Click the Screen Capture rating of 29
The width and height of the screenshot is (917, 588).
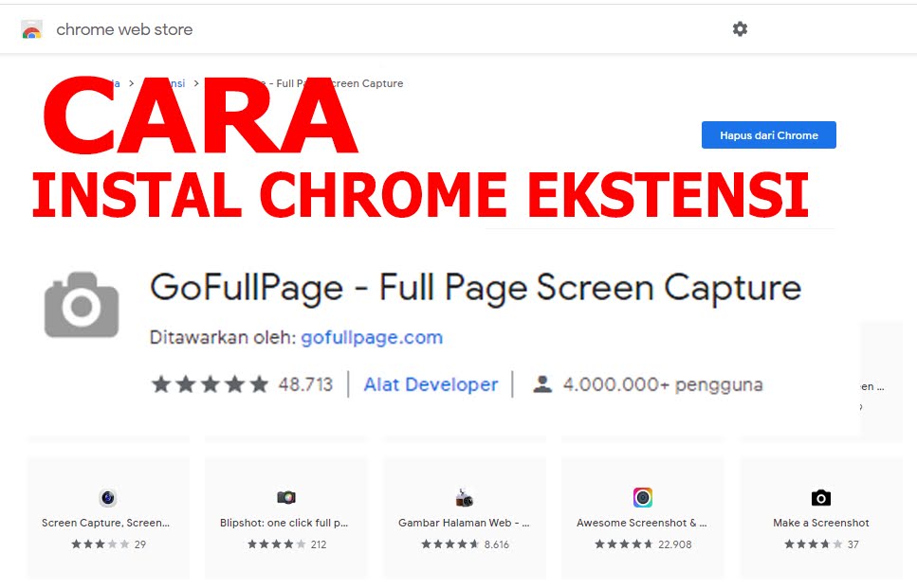(x=108, y=544)
